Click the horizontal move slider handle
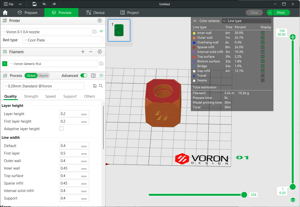The image size is (300, 207). tap(244, 195)
